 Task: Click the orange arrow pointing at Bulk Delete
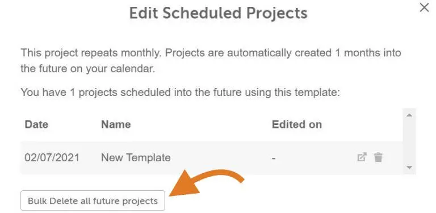pyautogui.click(x=206, y=182)
